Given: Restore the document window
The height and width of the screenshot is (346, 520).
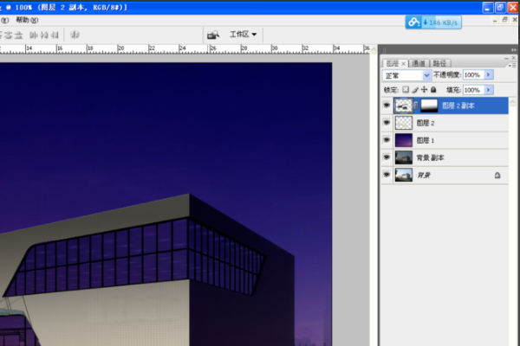Looking at the screenshot, I should point(504,20).
